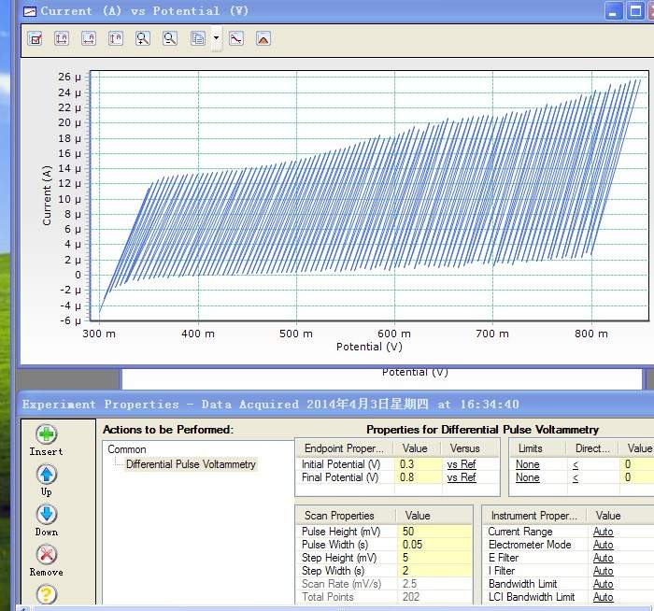Click the green Insert action icon
Viewport: 654px width, 611px height.
pyautogui.click(x=47, y=434)
